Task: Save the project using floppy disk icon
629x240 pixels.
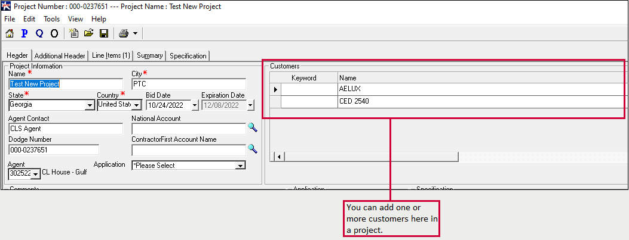Action: point(103,33)
